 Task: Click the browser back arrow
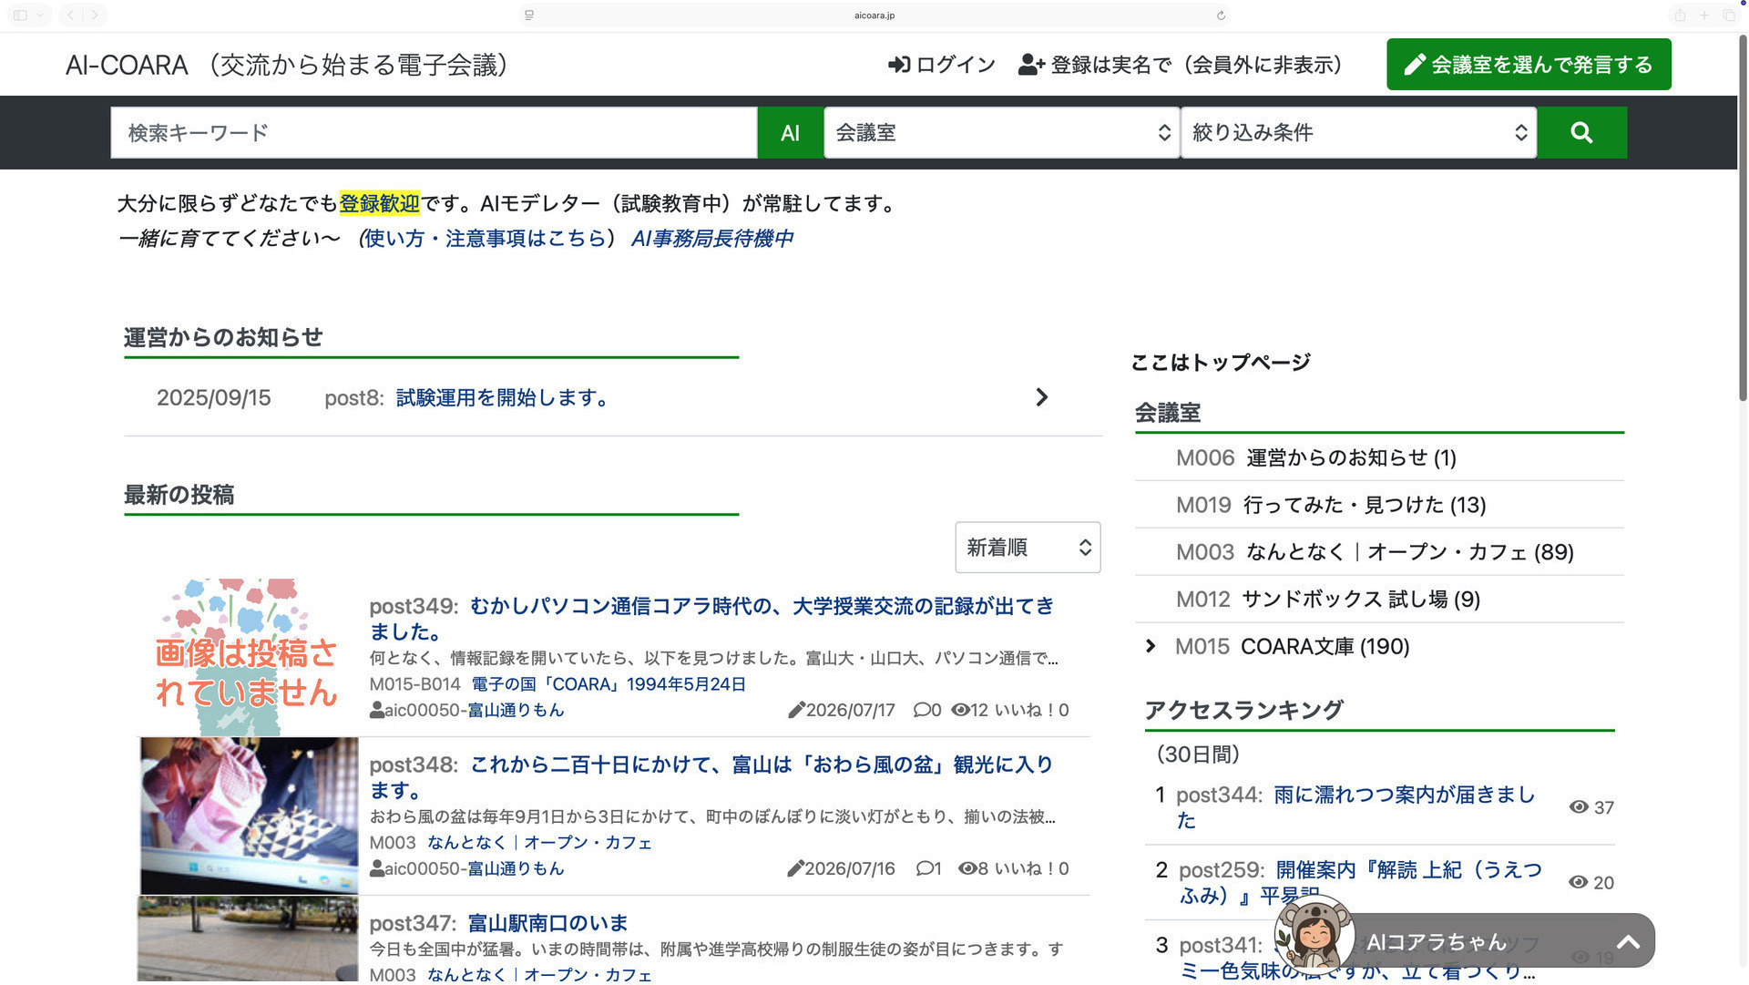[70, 15]
